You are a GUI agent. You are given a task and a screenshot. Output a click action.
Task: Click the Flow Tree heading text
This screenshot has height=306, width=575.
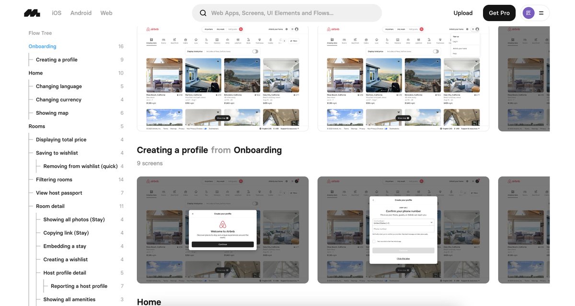coord(40,33)
